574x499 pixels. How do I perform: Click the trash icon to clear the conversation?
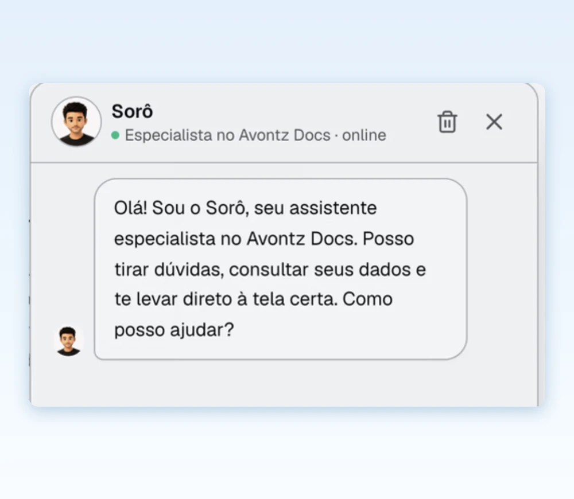[447, 122]
